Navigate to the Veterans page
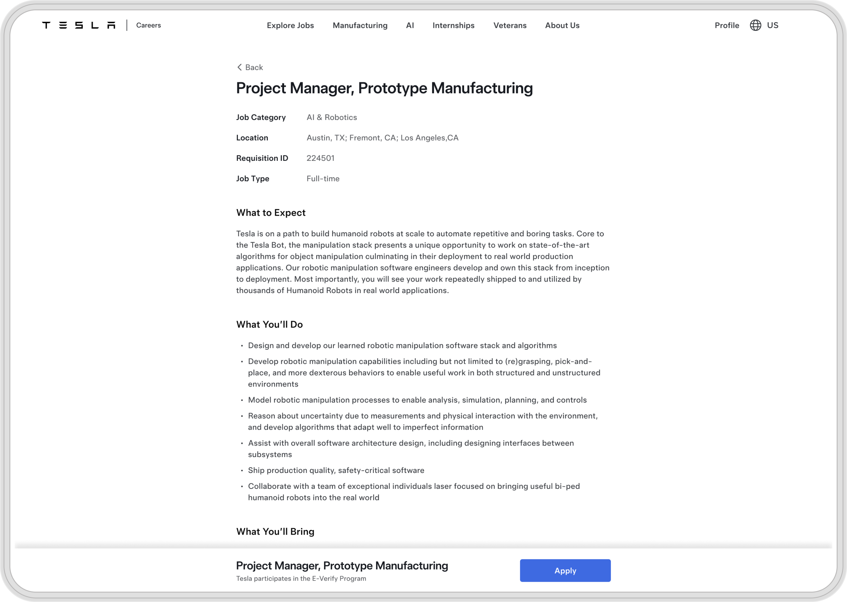 coord(510,25)
